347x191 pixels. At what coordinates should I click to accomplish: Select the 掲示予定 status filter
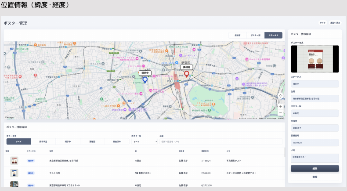coord(43,142)
